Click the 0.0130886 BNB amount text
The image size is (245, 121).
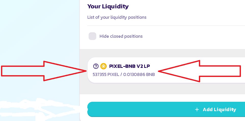point(139,74)
